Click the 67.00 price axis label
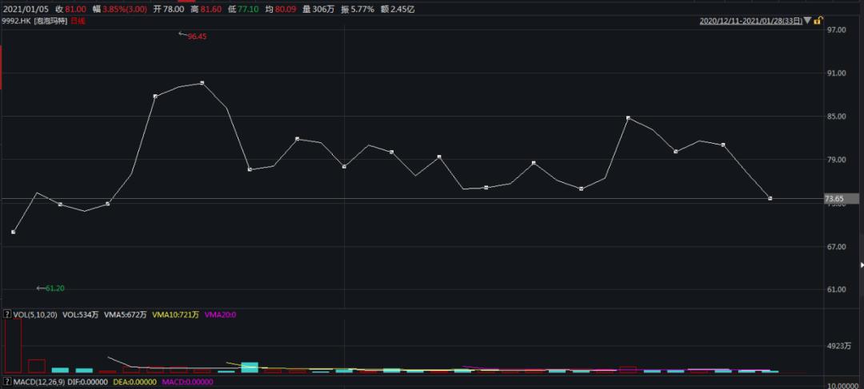 tap(836, 247)
